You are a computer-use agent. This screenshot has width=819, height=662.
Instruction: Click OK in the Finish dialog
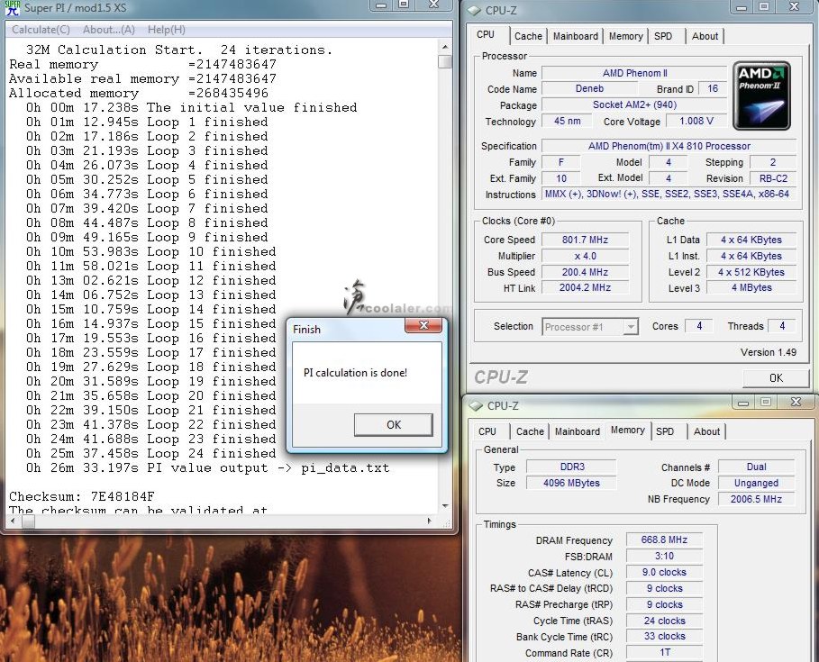pos(394,424)
